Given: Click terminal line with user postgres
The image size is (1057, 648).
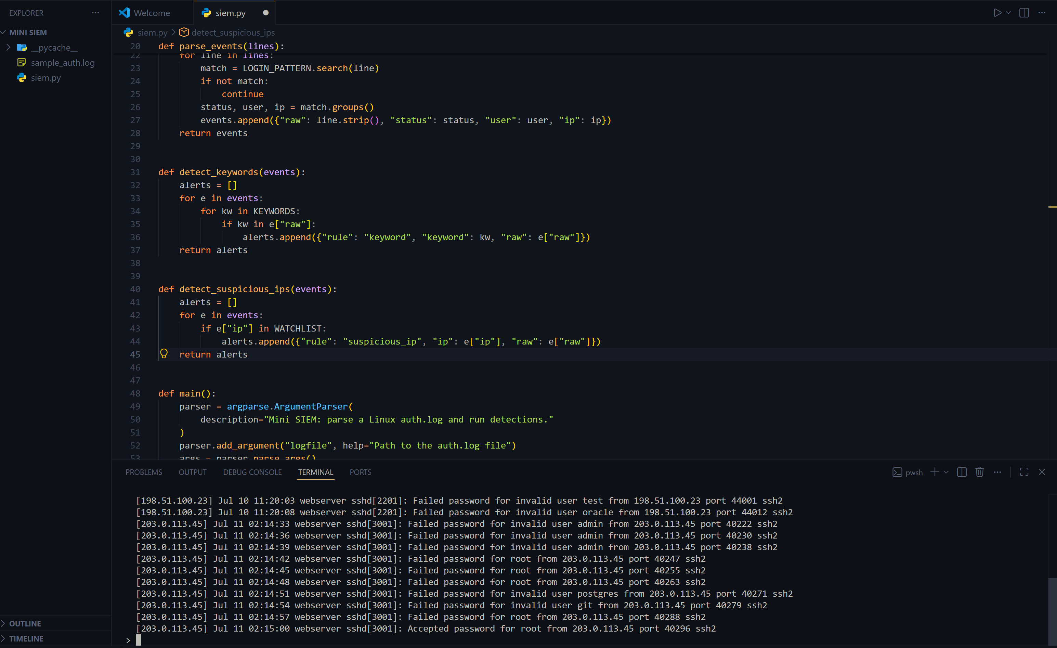Looking at the screenshot, I should [465, 594].
